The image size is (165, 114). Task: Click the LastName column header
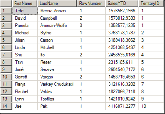click(x=57, y=4)
